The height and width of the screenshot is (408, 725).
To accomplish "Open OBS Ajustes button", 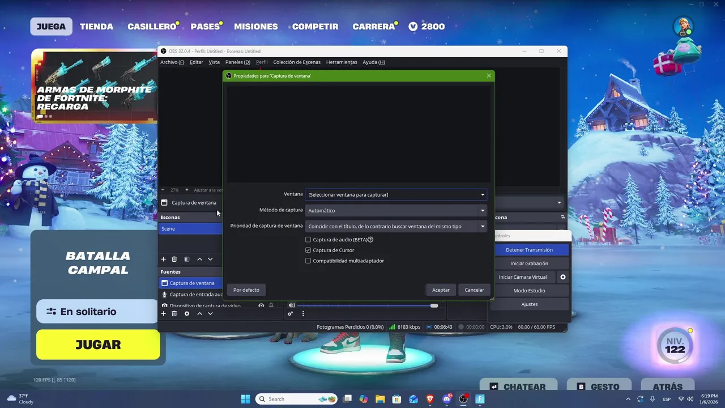I will 529,304.
